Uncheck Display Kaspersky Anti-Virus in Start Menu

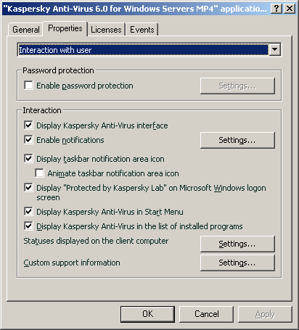[28, 212]
